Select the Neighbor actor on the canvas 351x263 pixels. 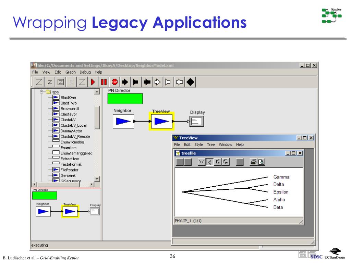(x=123, y=121)
